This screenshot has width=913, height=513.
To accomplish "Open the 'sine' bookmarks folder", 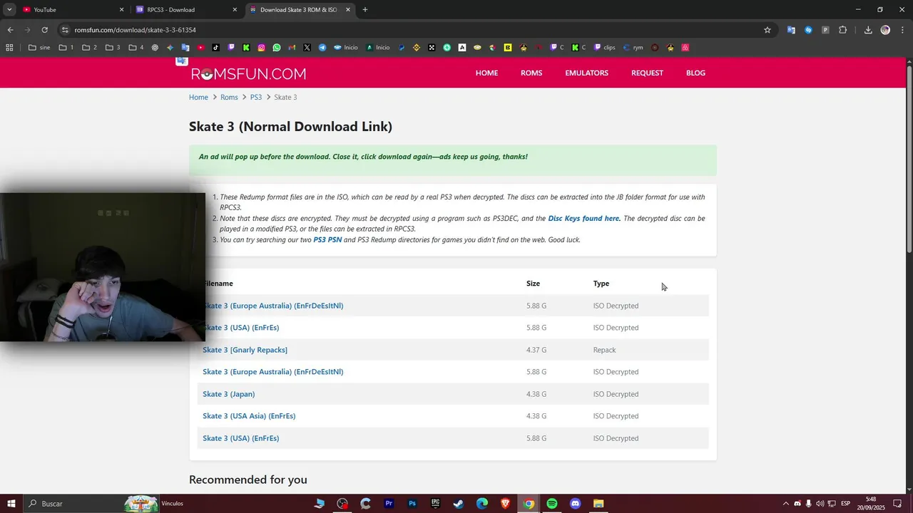I will [x=39, y=48].
